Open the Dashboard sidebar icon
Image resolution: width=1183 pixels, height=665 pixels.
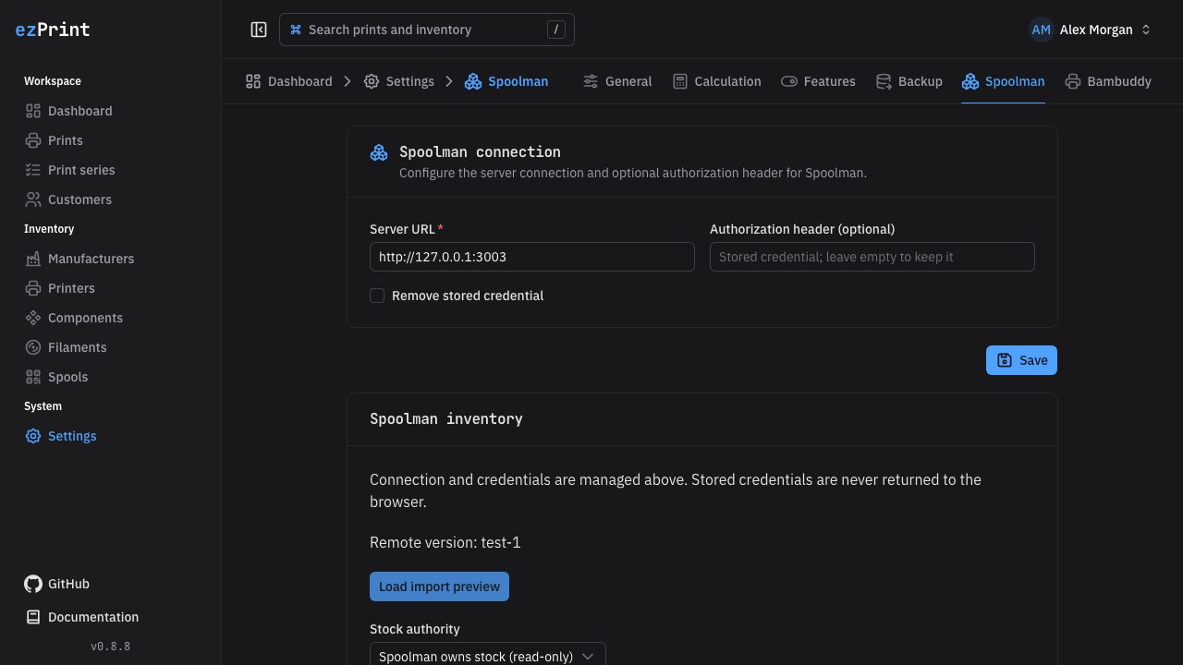click(33, 111)
